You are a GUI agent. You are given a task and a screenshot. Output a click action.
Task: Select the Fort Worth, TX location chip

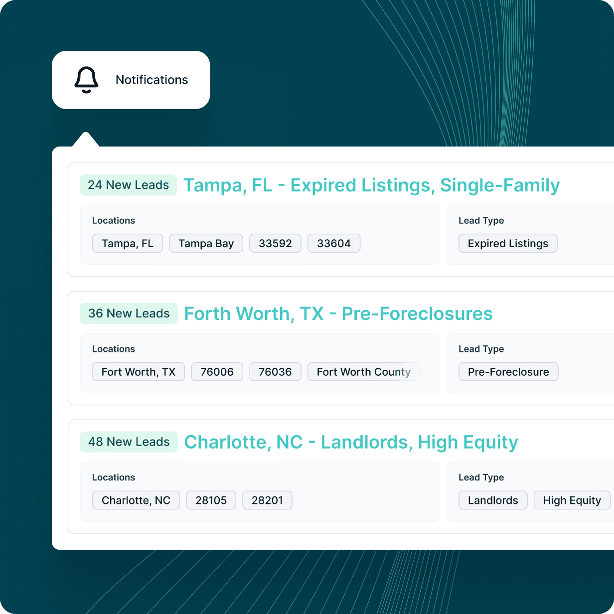click(138, 371)
